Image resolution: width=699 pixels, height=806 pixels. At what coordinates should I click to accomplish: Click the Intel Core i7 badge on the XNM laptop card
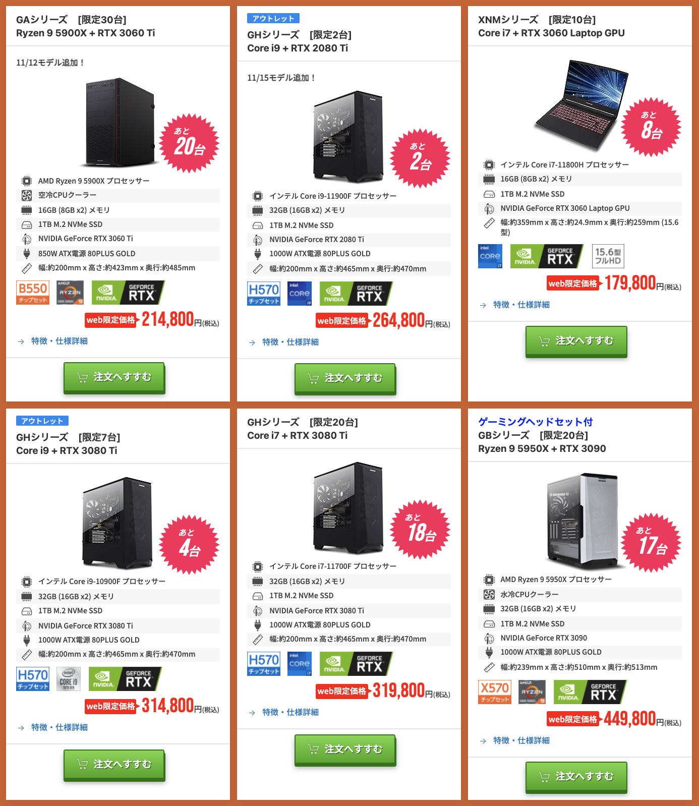tap(490, 256)
